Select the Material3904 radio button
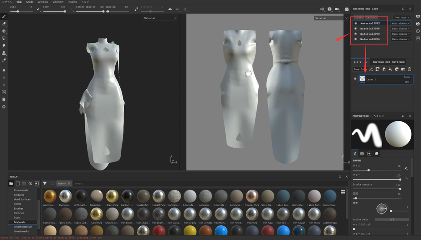This screenshot has height=240, width=421. (x=356, y=39)
